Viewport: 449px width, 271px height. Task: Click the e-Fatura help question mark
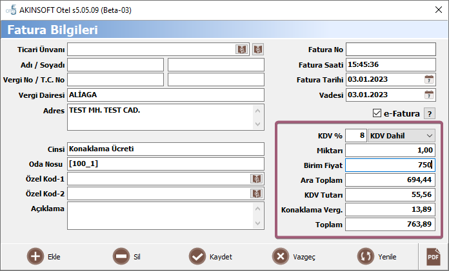tap(429, 113)
